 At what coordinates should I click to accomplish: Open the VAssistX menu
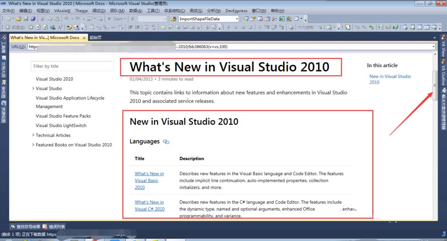pos(62,11)
